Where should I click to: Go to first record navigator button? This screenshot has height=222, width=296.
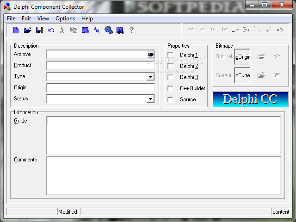pyautogui.click(x=191, y=30)
